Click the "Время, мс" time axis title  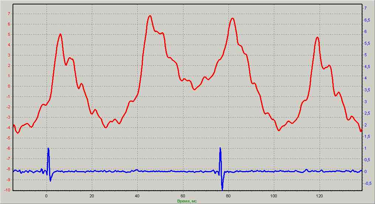[x=187, y=201]
